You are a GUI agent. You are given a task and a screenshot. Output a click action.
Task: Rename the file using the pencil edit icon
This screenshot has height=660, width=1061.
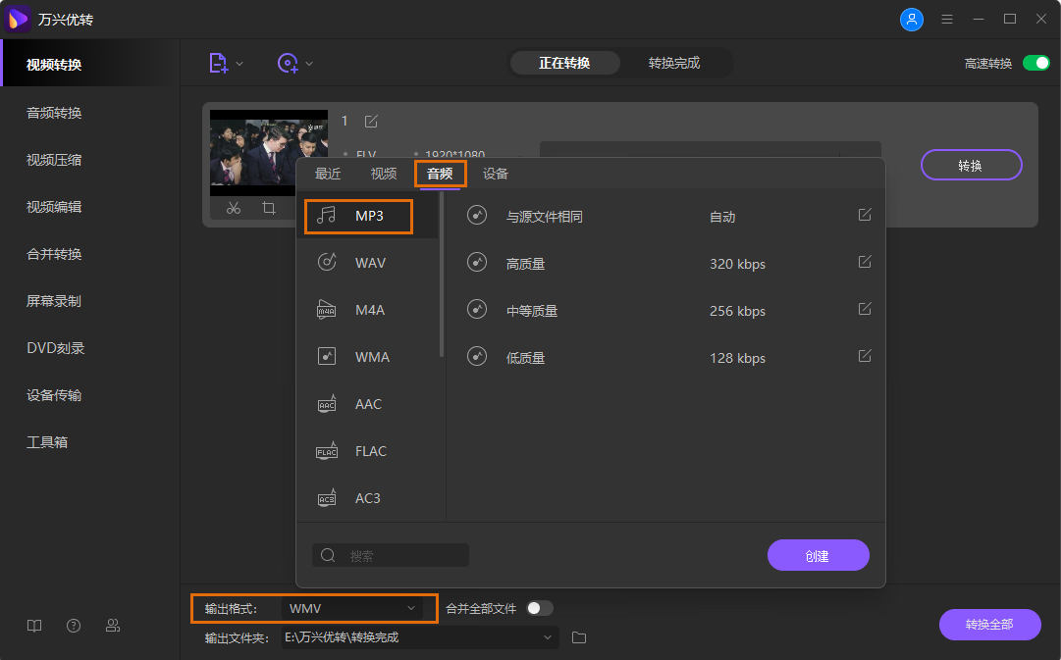pyautogui.click(x=370, y=120)
